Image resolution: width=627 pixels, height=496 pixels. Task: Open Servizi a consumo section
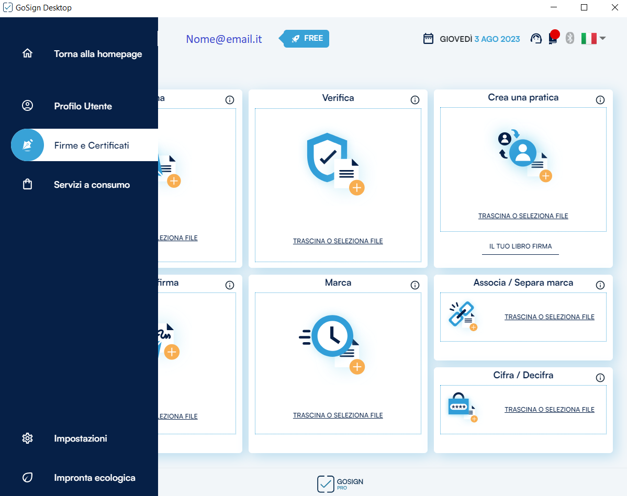click(x=92, y=185)
